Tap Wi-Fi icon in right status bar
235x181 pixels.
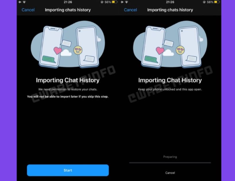click(x=127, y=2)
